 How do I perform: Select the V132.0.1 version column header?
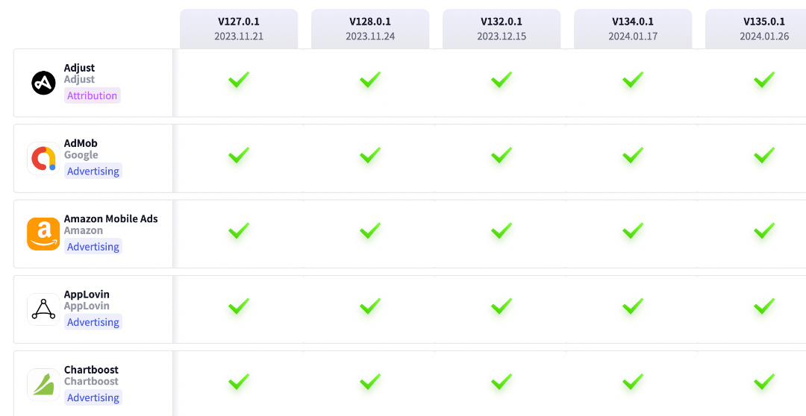(x=502, y=29)
